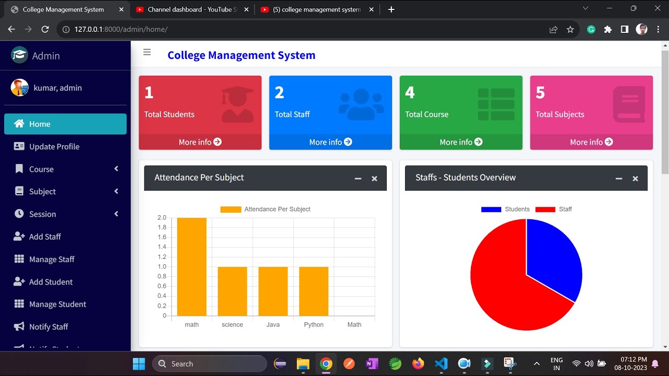Select the Home icon in sidebar
The image size is (669, 376).
19,124
